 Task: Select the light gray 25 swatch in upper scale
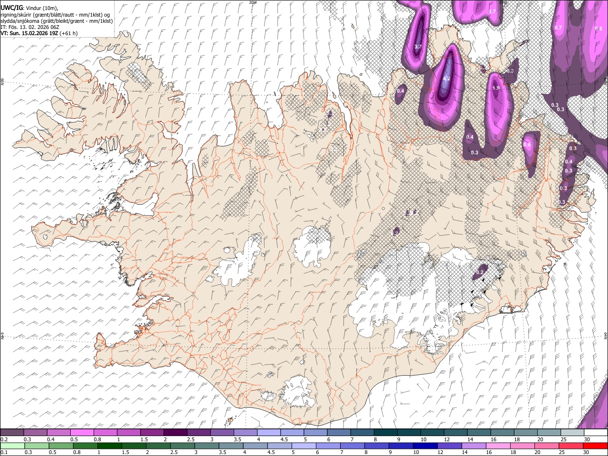click(x=572, y=433)
